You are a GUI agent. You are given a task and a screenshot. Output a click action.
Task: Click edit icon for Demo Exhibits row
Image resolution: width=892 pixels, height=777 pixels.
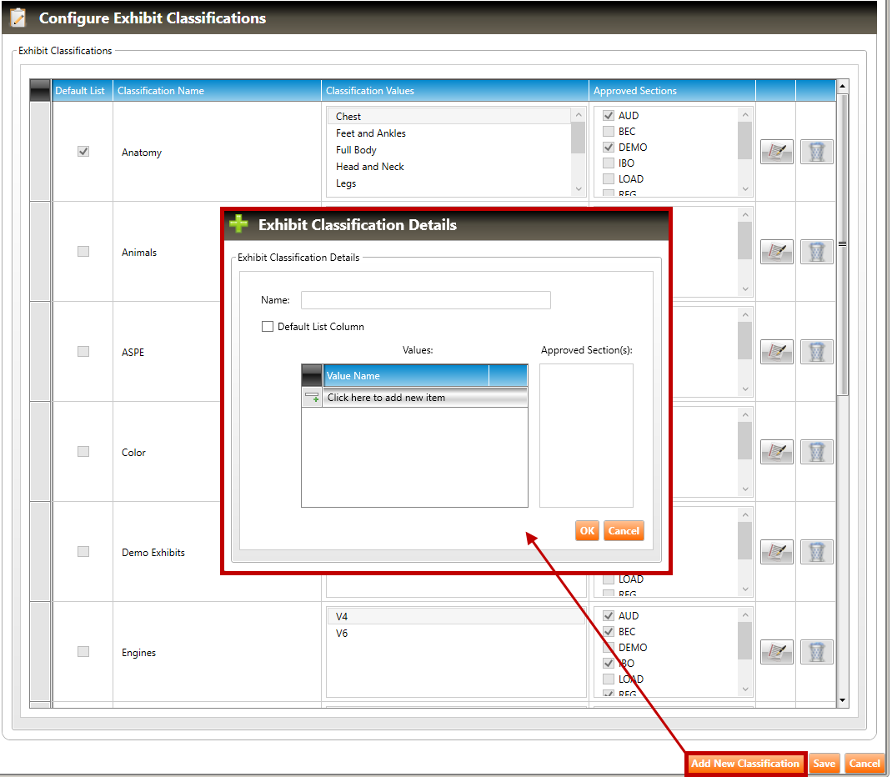[776, 552]
